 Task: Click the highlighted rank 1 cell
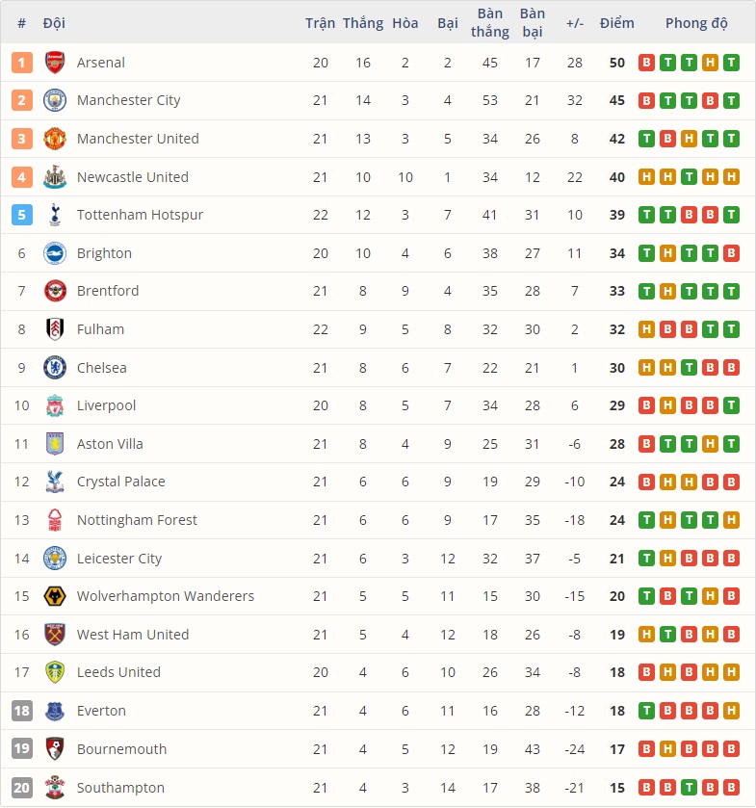(21, 62)
